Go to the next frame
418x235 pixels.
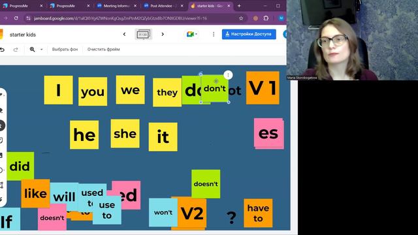point(163,34)
